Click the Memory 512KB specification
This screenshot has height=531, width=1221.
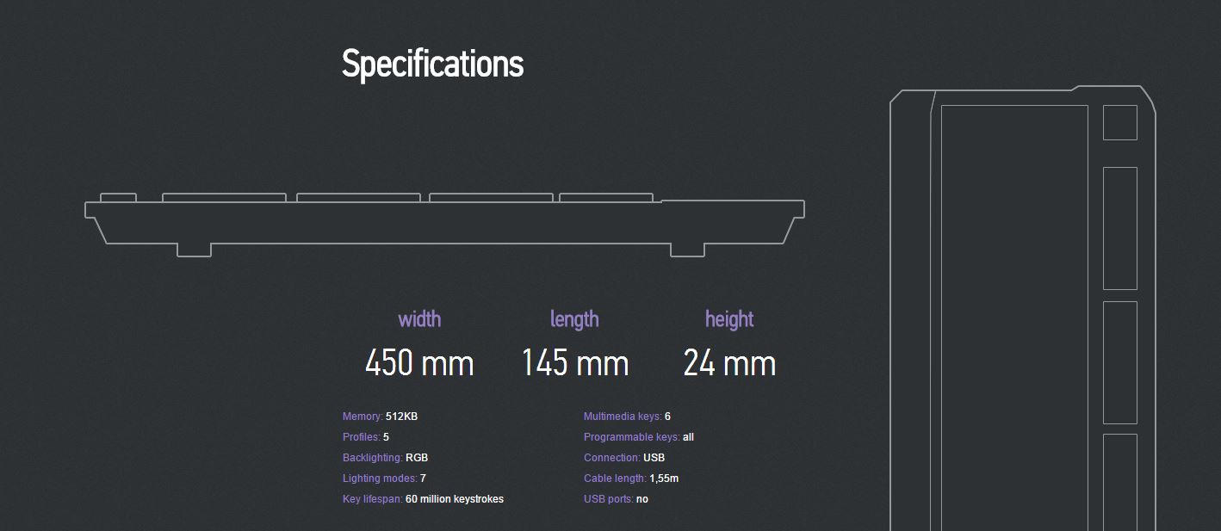(x=380, y=417)
